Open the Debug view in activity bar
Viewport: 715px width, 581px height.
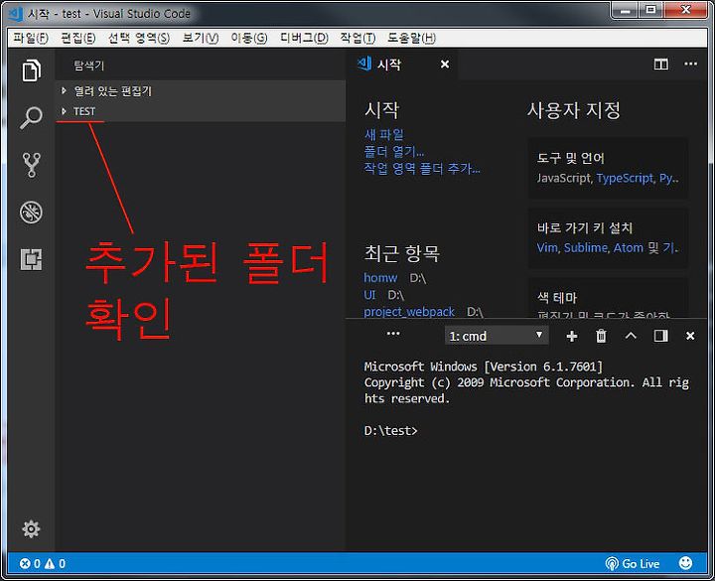pyautogui.click(x=31, y=213)
